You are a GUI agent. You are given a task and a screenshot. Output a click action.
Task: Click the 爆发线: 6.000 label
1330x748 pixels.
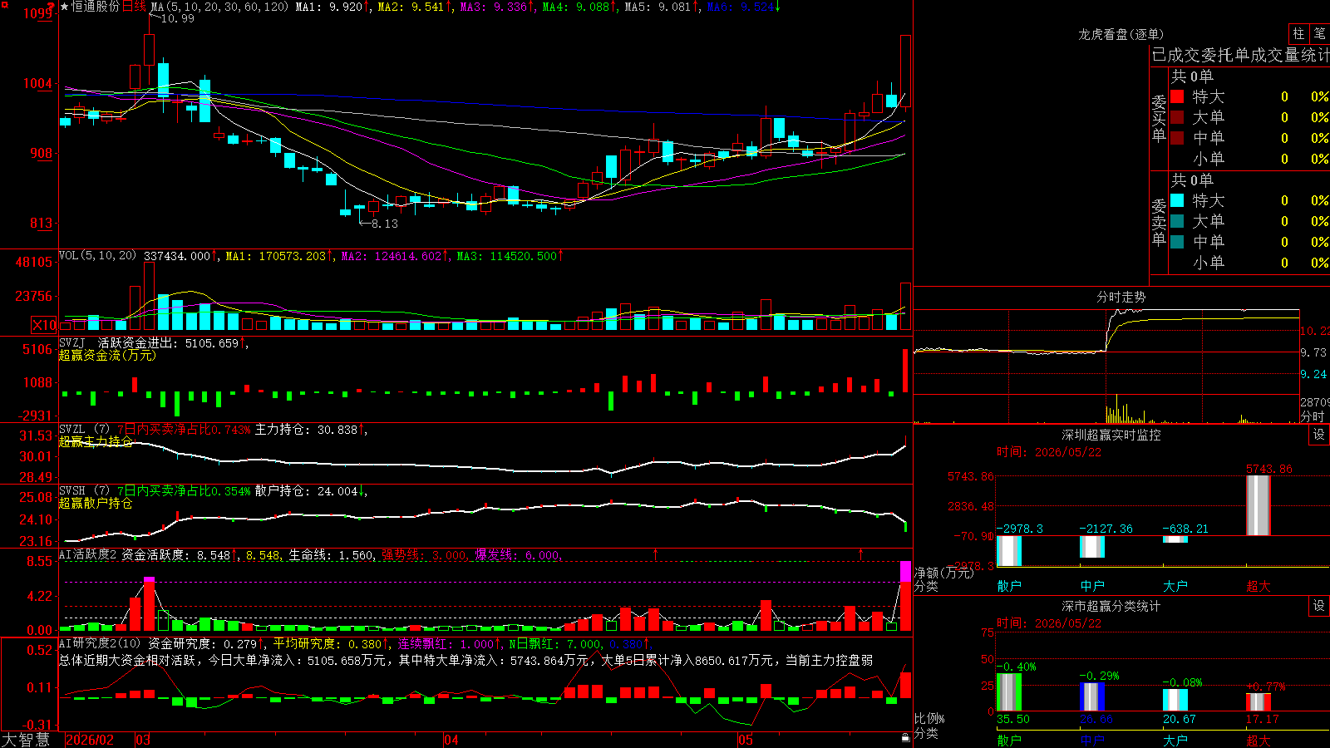click(517, 555)
